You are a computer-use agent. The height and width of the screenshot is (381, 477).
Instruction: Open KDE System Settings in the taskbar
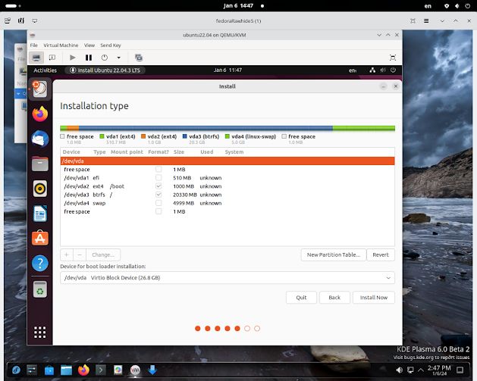click(32, 370)
